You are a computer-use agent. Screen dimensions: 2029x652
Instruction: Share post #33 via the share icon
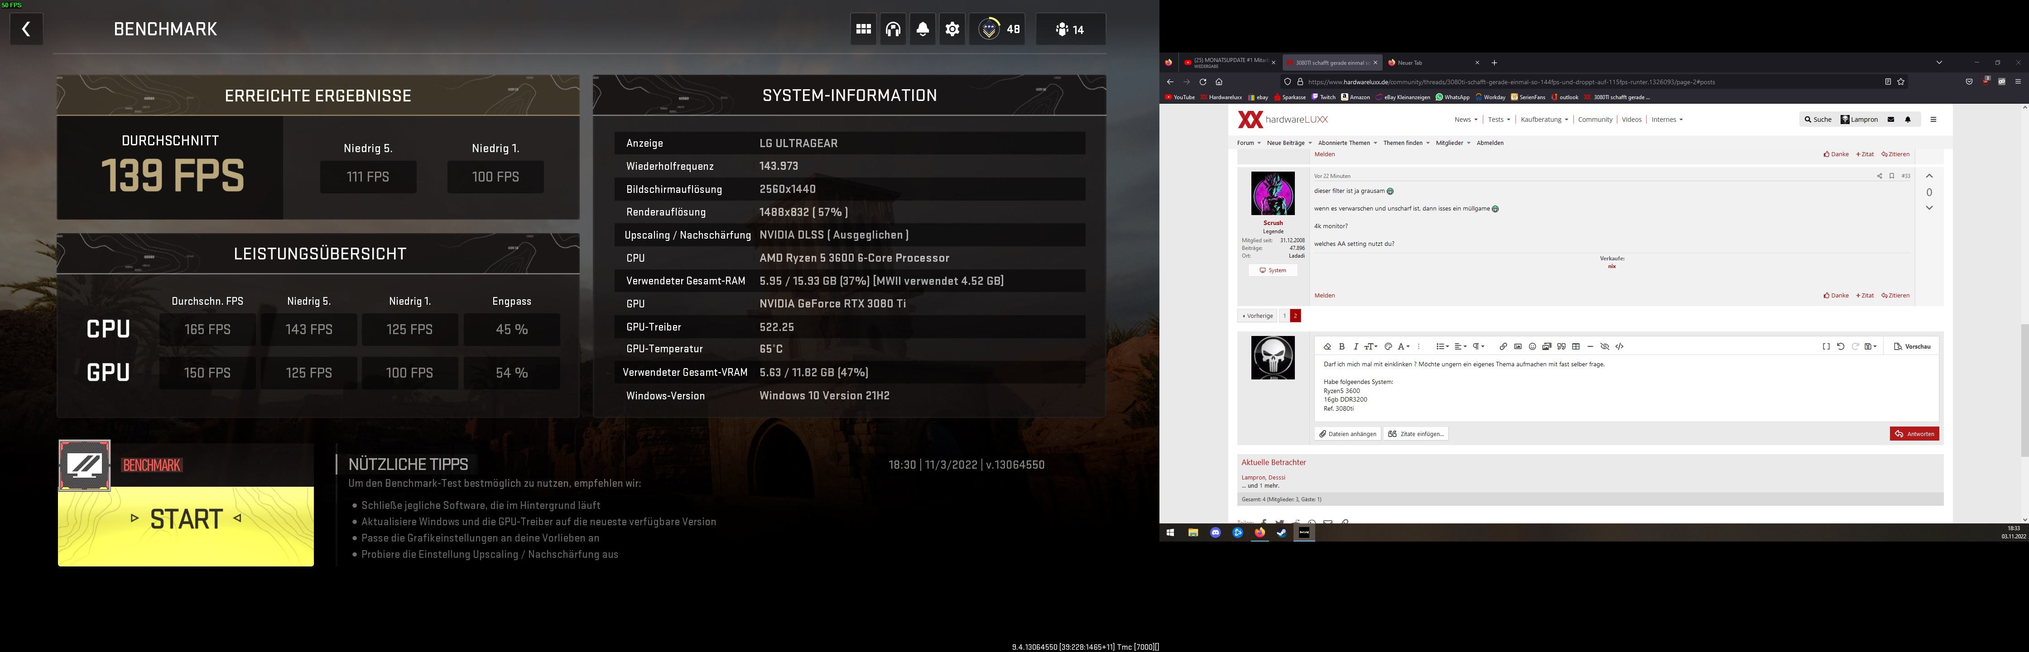pos(1880,177)
